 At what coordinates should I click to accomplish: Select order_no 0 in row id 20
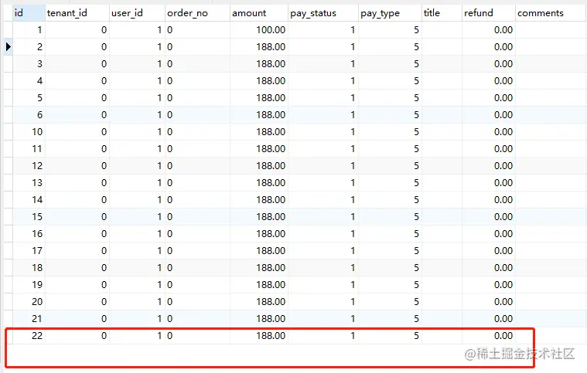click(197, 302)
